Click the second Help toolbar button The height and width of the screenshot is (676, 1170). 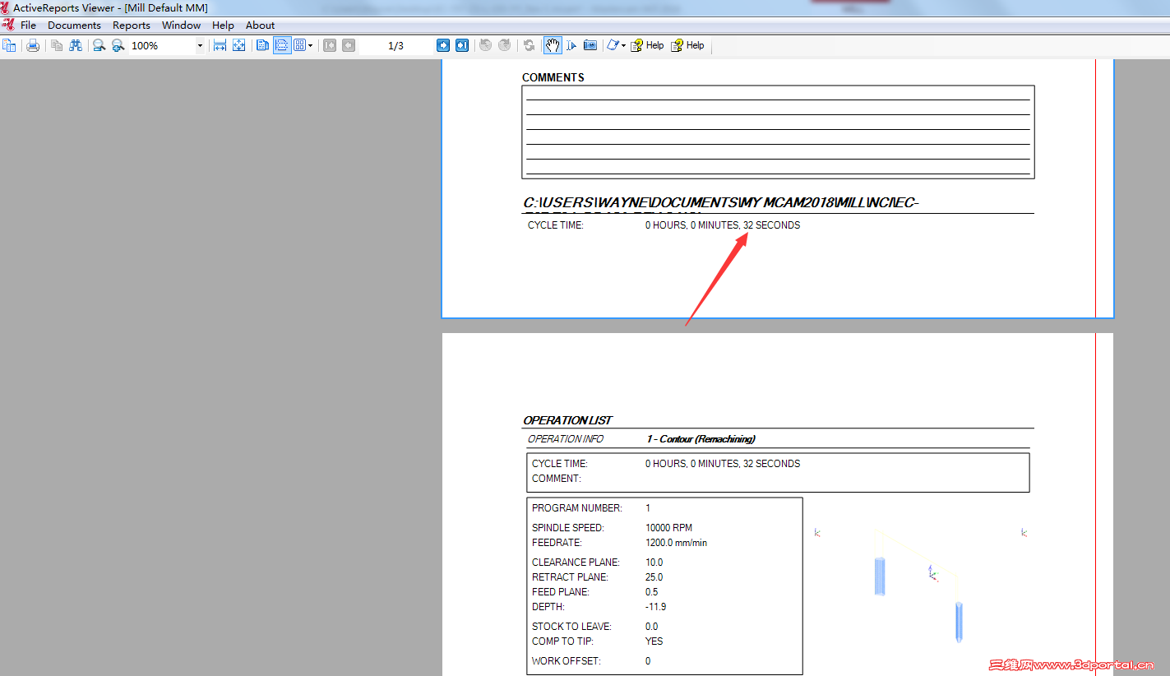(x=687, y=45)
